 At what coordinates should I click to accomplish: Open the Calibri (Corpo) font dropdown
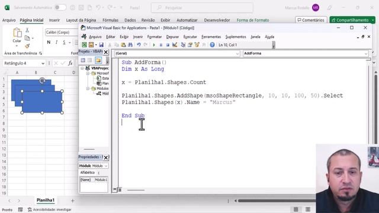point(62,32)
